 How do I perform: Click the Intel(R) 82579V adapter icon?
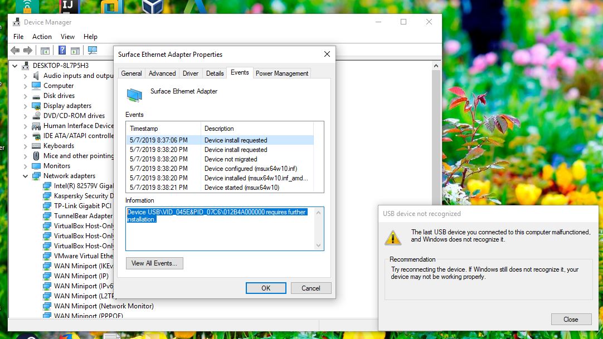pos(47,186)
